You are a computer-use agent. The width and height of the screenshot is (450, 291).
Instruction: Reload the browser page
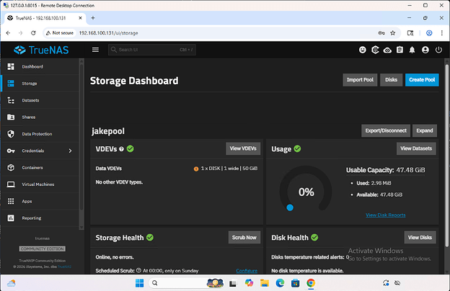[x=33, y=33]
